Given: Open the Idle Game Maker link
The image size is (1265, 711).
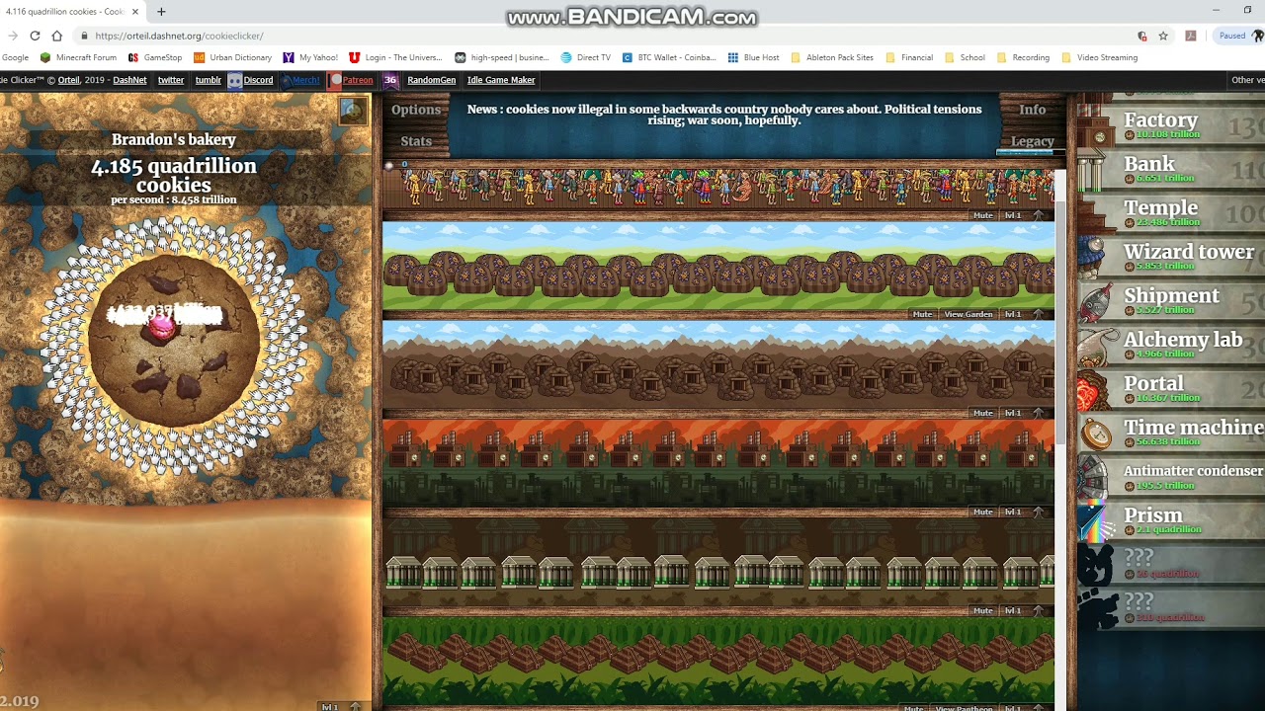Looking at the screenshot, I should 501,80.
